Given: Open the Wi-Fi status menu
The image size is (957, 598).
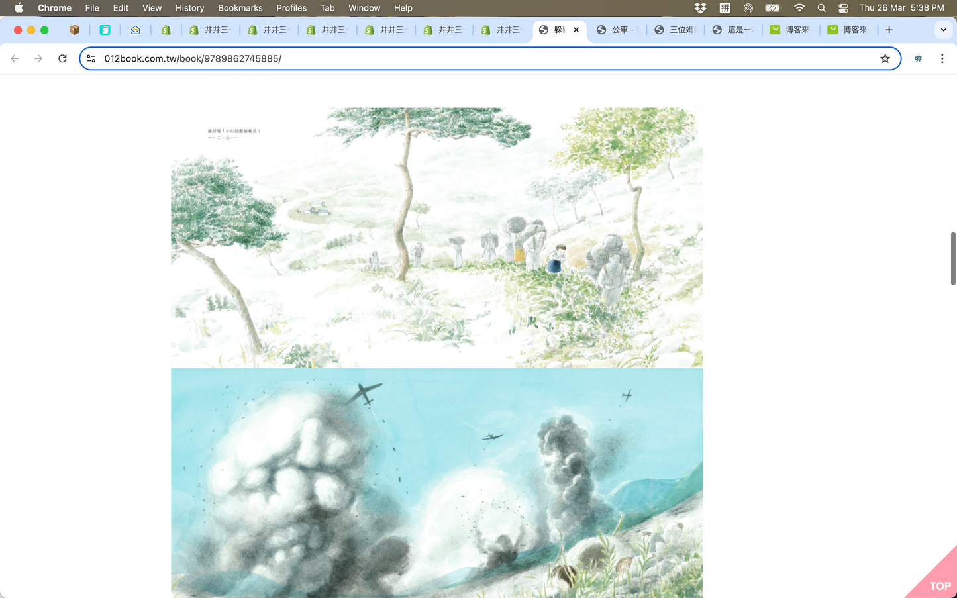Looking at the screenshot, I should point(799,8).
